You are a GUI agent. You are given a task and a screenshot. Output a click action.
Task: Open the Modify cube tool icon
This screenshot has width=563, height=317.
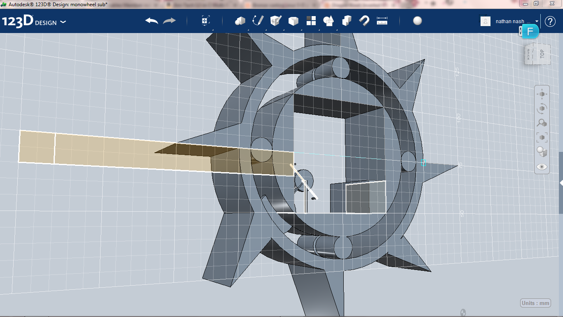(x=293, y=21)
